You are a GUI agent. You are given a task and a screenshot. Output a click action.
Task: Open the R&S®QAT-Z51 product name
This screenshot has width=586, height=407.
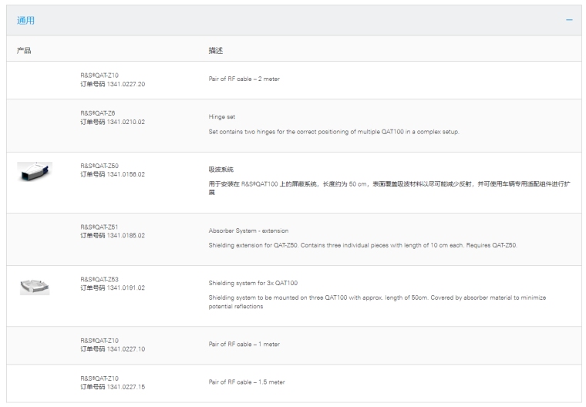[100, 227]
